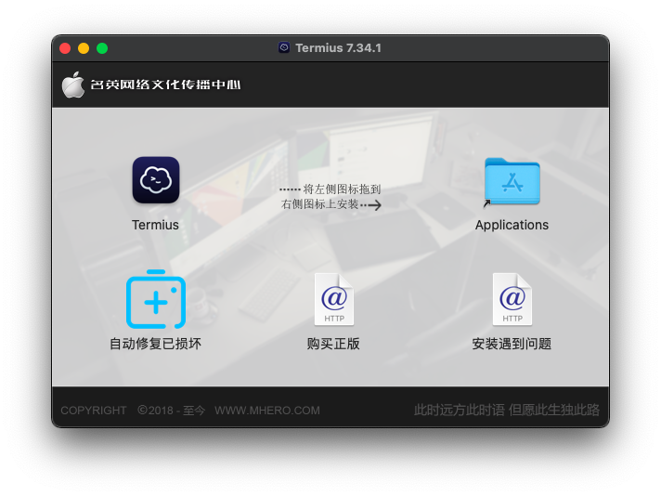Close the Termius installer window

click(x=65, y=48)
